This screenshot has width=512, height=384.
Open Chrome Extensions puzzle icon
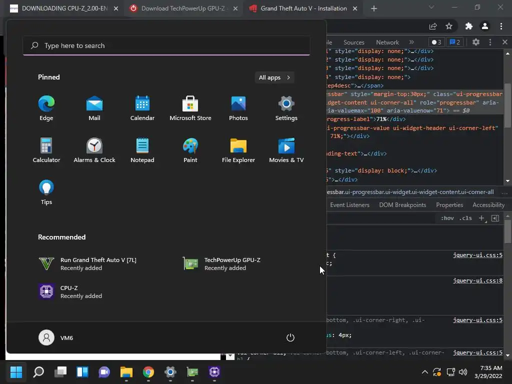click(469, 26)
